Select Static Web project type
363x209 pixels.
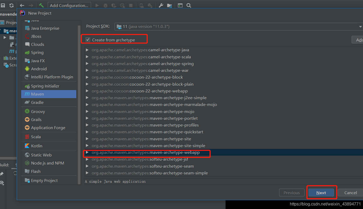49,155
